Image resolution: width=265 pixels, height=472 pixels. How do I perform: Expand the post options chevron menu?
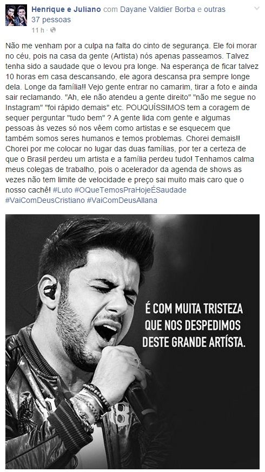[x=256, y=9]
